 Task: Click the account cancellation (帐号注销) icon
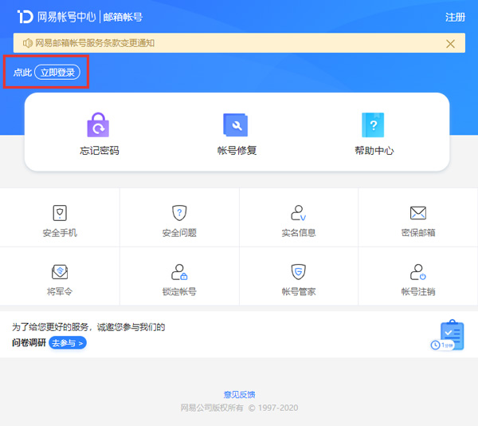point(417,271)
